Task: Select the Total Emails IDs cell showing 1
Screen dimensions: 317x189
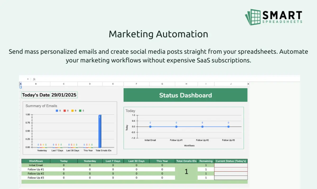Action: pyautogui.click(x=186, y=171)
